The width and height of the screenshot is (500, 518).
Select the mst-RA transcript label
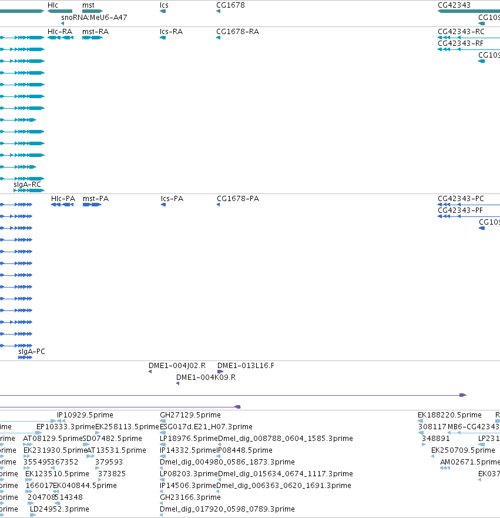95,32
